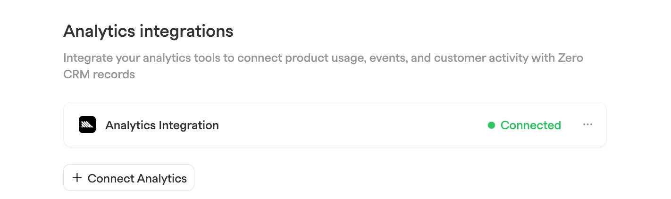Click the plus icon beside Connect Analytics
This screenshot has width=671, height=199.
coord(77,178)
